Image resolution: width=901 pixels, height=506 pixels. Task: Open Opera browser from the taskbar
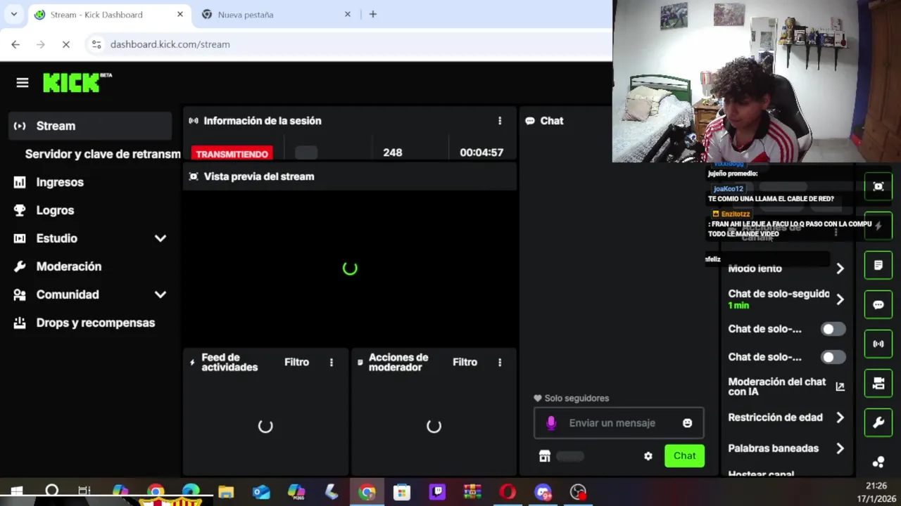(508, 492)
